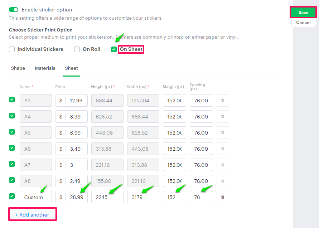Click the Cancel button
This screenshot has height=228, width=319.
(x=303, y=23)
